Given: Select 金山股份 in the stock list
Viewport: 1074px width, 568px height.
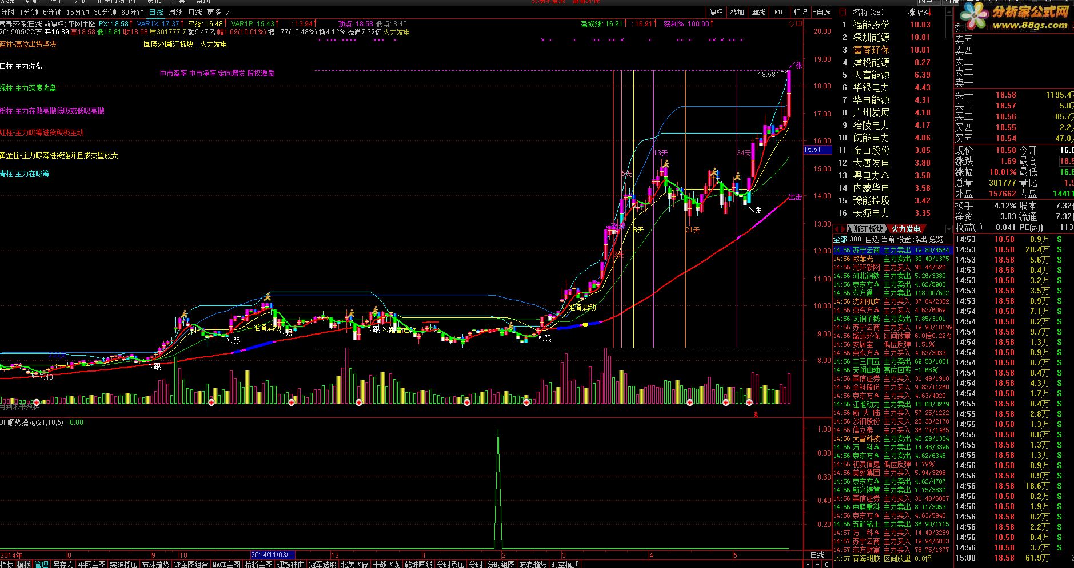Looking at the screenshot, I should [871, 150].
